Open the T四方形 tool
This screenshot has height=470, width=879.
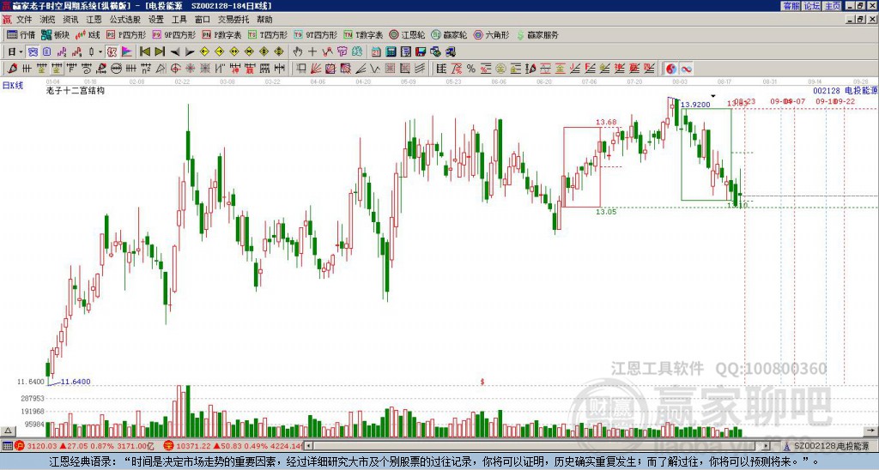click(x=267, y=34)
